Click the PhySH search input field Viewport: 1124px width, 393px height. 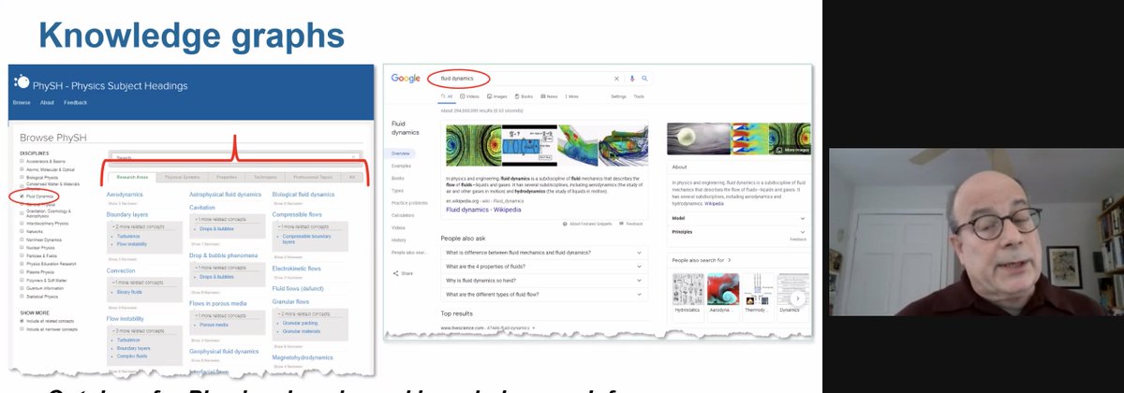pyautogui.click(x=235, y=158)
